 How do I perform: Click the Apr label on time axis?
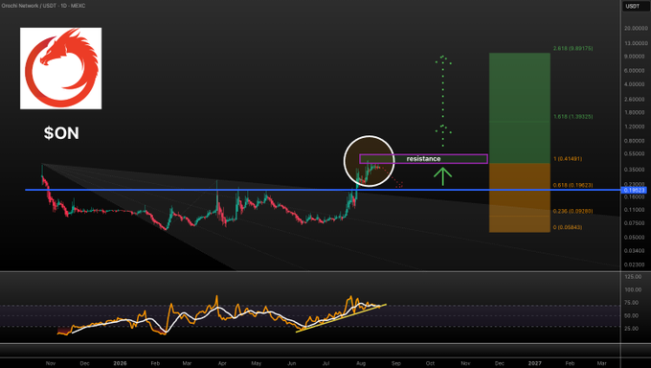tap(222, 363)
